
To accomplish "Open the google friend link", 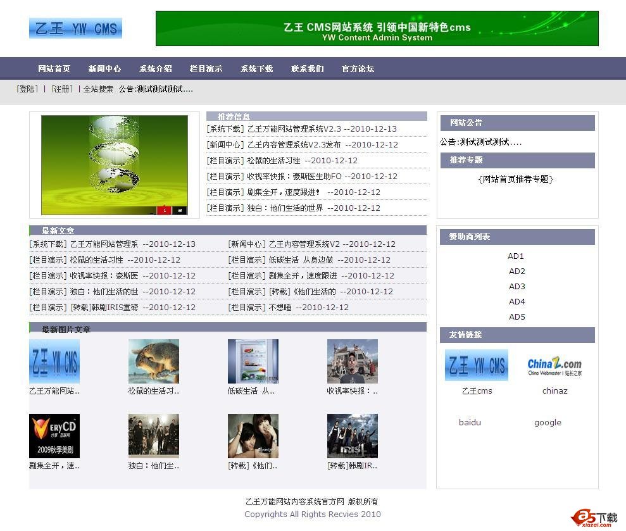I will (x=548, y=422).
